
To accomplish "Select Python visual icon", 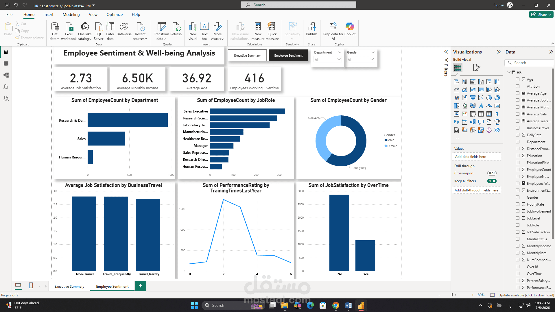I will 456,122.
